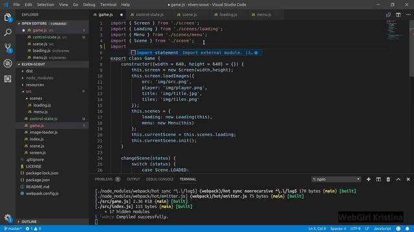414x232 pixels.
Task: Open the feedback smiley in status bar
Action: [398, 229]
